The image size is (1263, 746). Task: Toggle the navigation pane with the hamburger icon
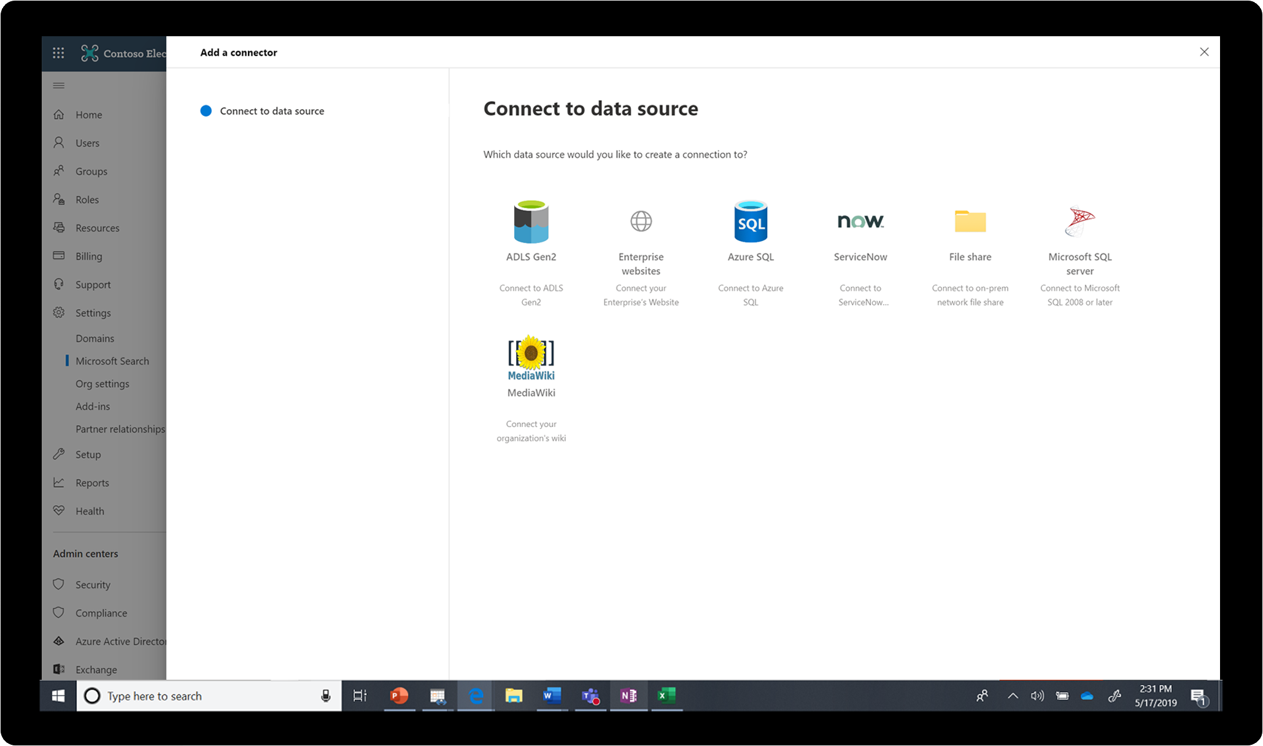(x=59, y=85)
